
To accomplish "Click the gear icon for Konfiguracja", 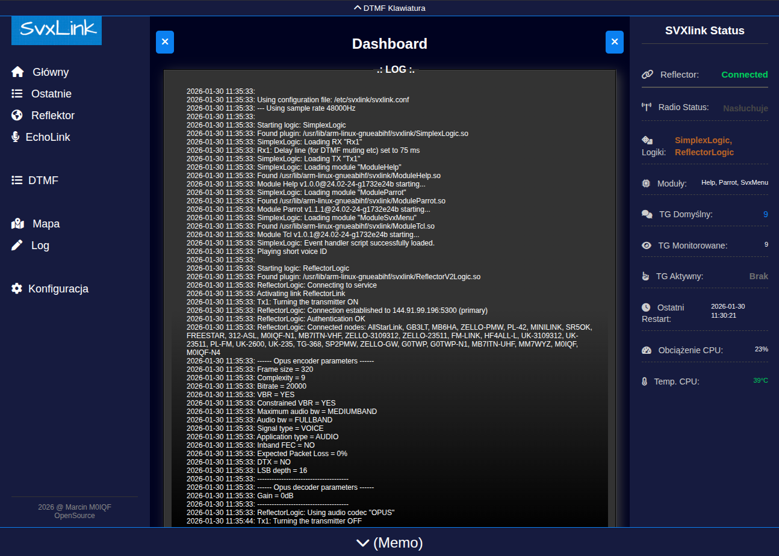I will tap(17, 289).
